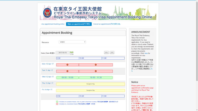Screen dimensions: 198x111
Task: Select Wed 12 Apr 10.00 - 11.30 slot
Action: coord(96,78)
